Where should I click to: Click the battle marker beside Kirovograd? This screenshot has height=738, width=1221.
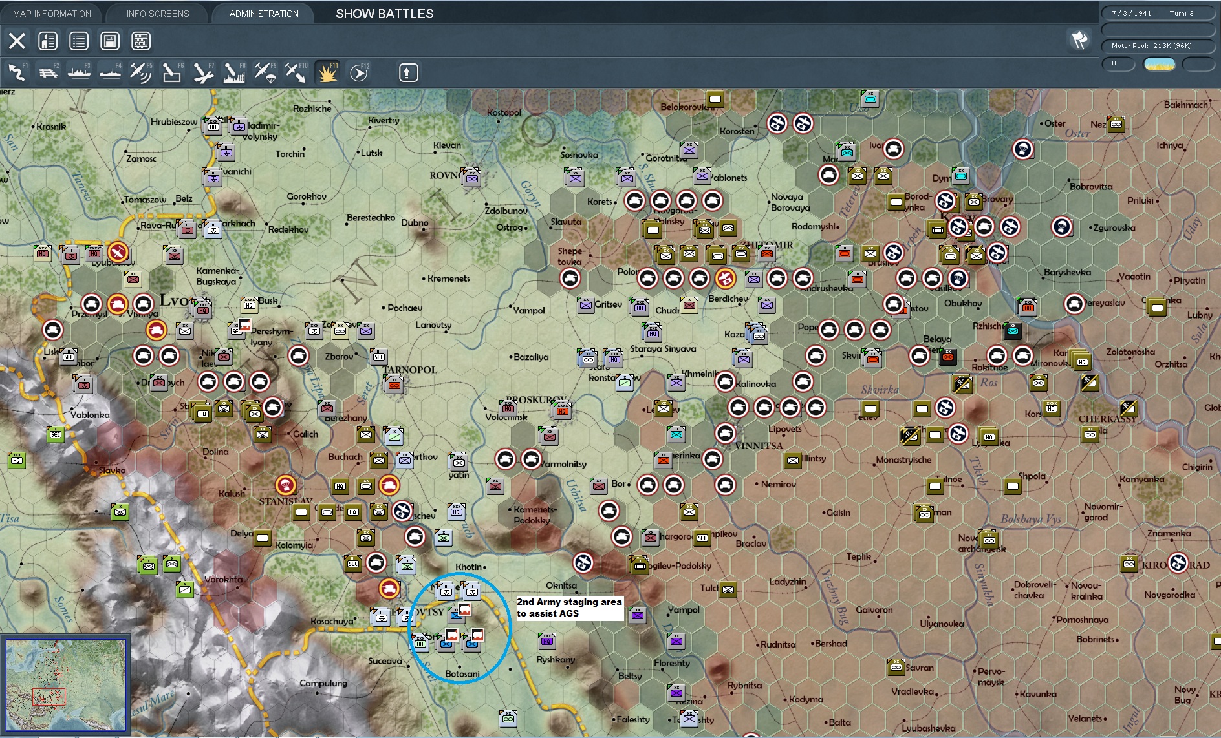tap(1178, 563)
